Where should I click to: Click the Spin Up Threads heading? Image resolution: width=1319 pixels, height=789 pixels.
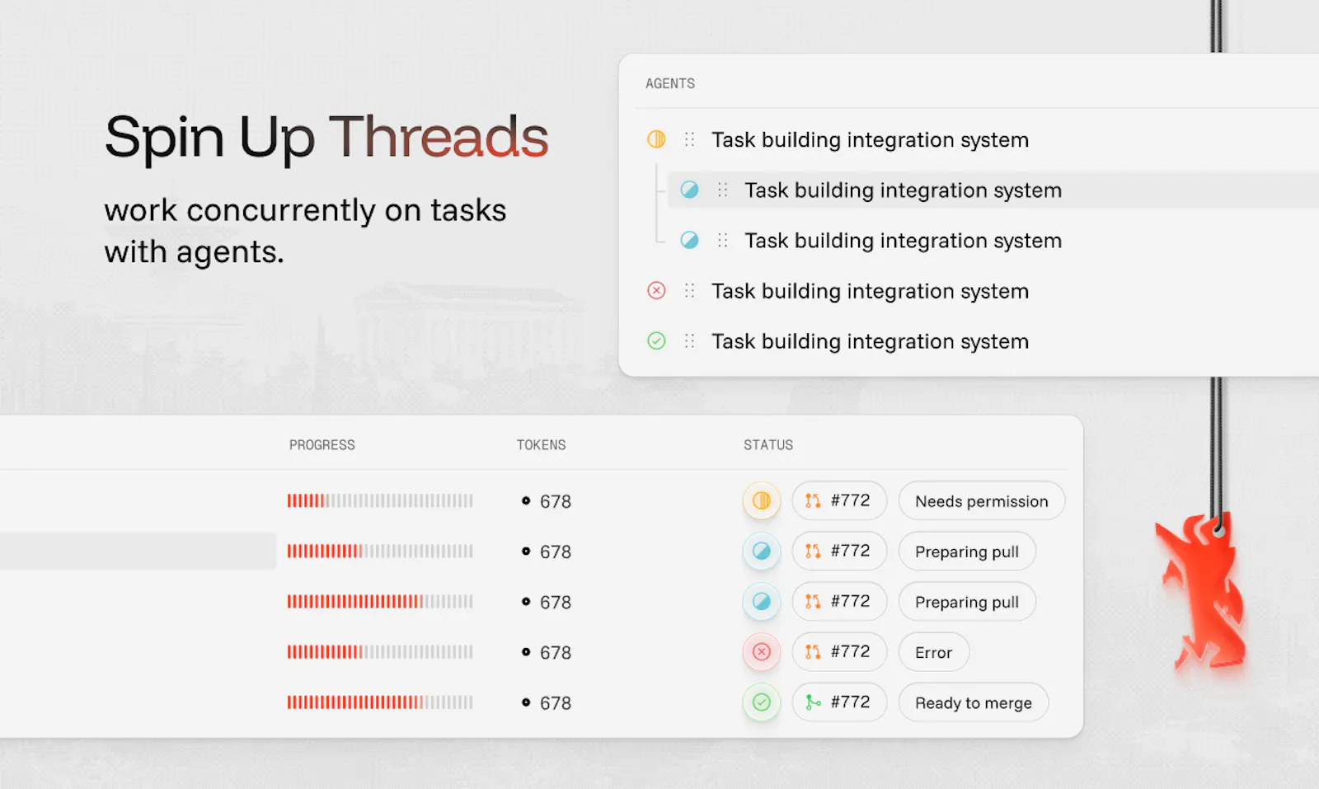point(326,138)
